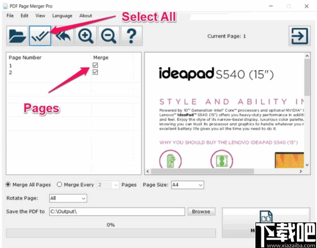The image size is (317, 248).
Task: Minimize the PDF Page Merger Pro window
Action: coord(271,6)
